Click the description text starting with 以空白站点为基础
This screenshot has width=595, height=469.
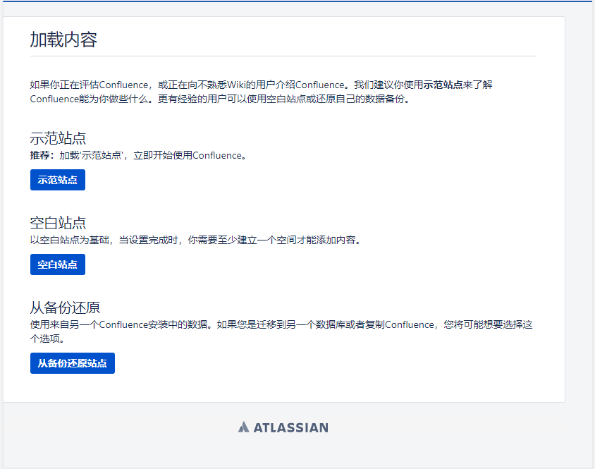click(x=195, y=240)
